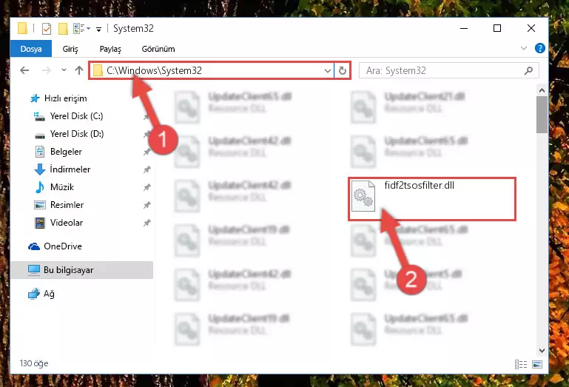
Task: Click the fidf2tsosfilter.dll gear file icon
Action: point(363,196)
